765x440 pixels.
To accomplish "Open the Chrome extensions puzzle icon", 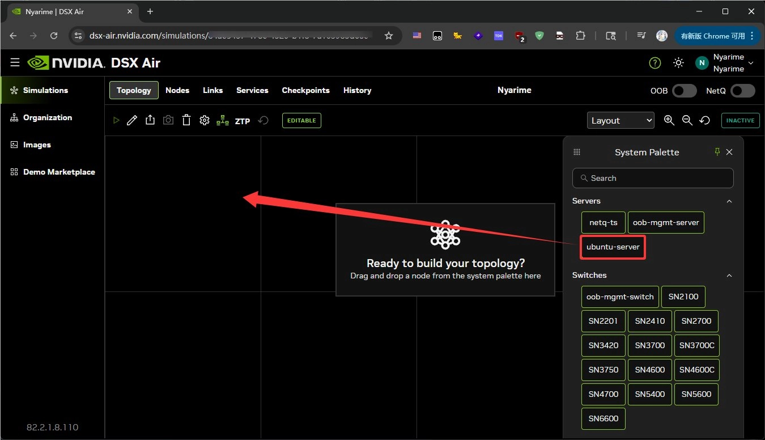I will tap(580, 36).
